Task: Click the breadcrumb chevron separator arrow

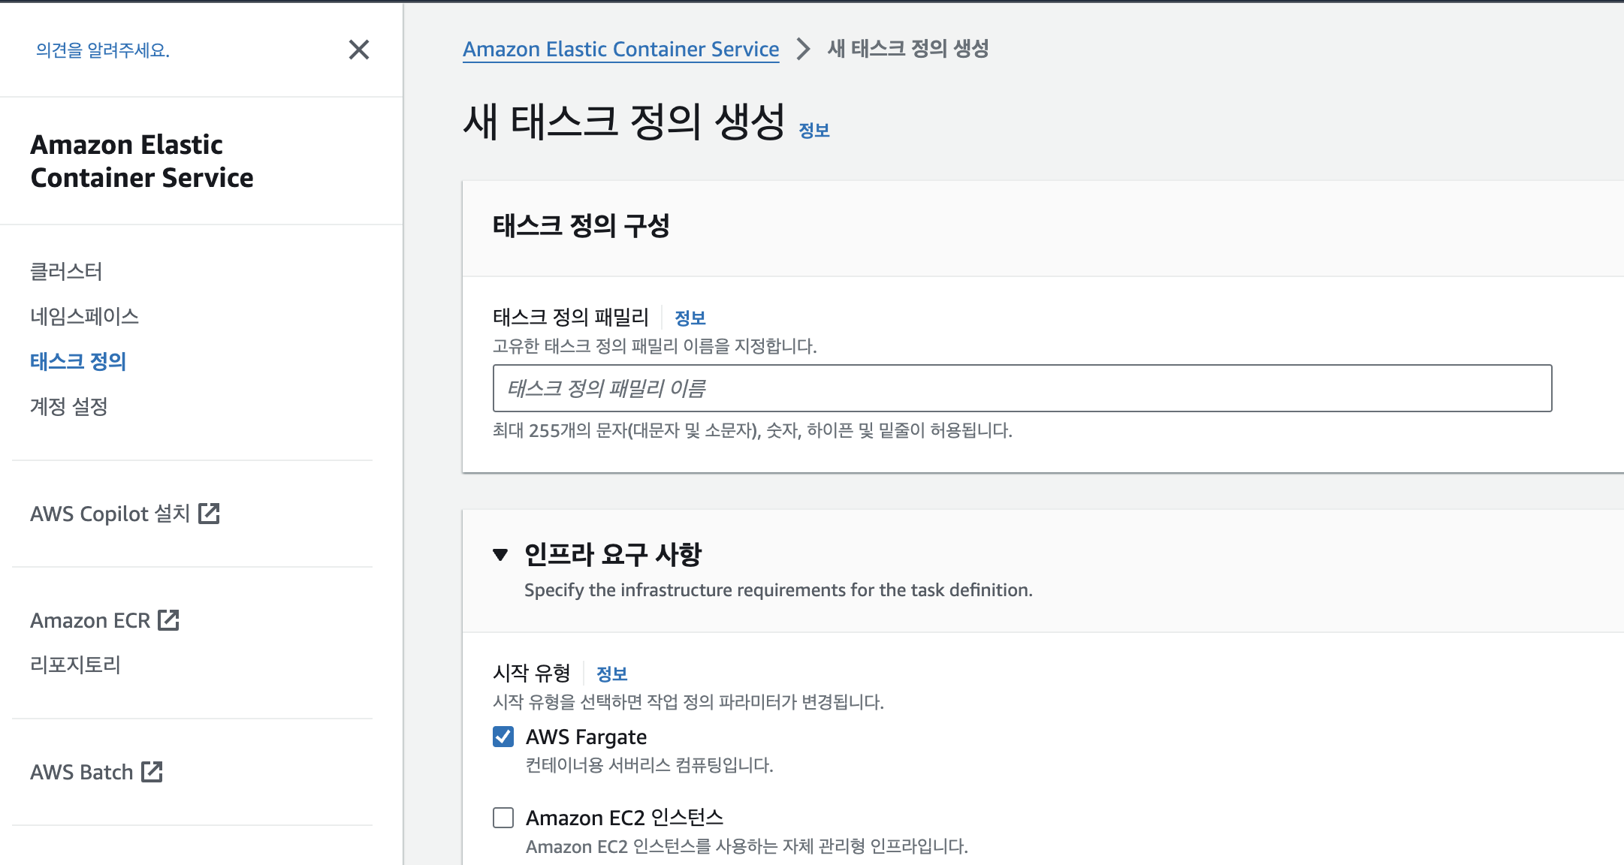Action: [803, 49]
